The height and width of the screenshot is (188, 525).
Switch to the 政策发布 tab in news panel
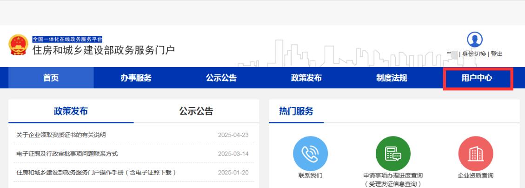pos(71,111)
